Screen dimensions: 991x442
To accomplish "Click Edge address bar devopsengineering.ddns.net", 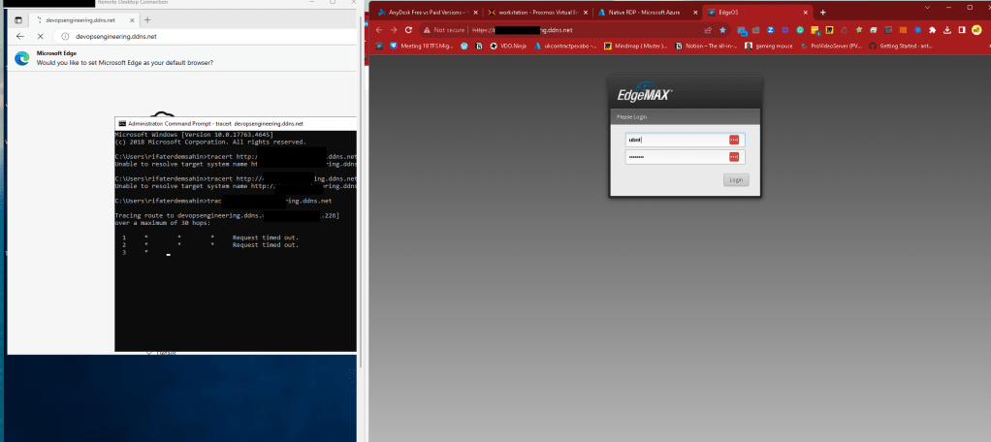I will [x=116, y=36].
